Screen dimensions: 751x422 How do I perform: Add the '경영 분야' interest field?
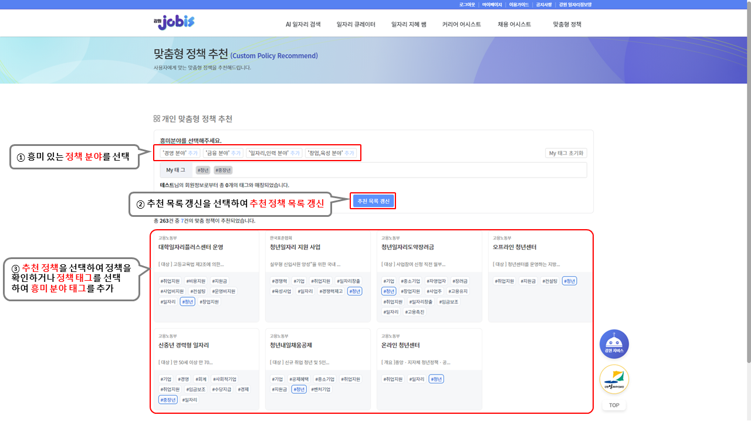pos(180,153)
